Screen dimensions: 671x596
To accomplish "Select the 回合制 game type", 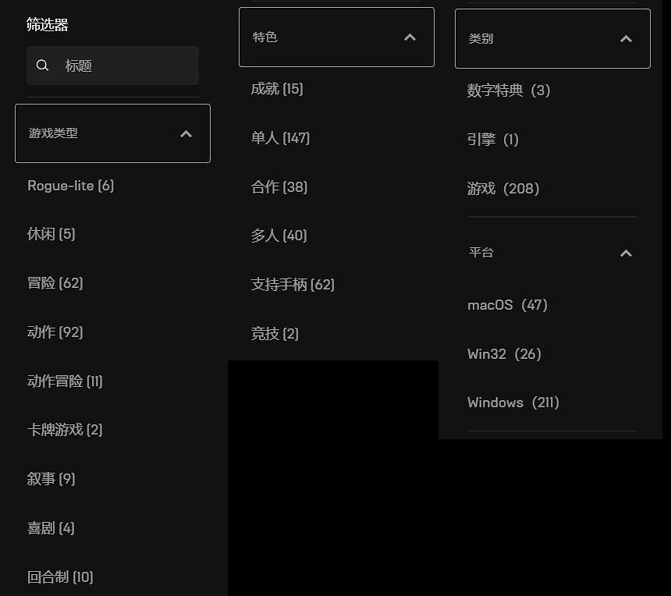I will click(59, 577).
